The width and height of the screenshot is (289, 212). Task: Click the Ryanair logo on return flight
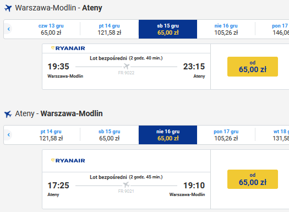[x=68, y=161]
